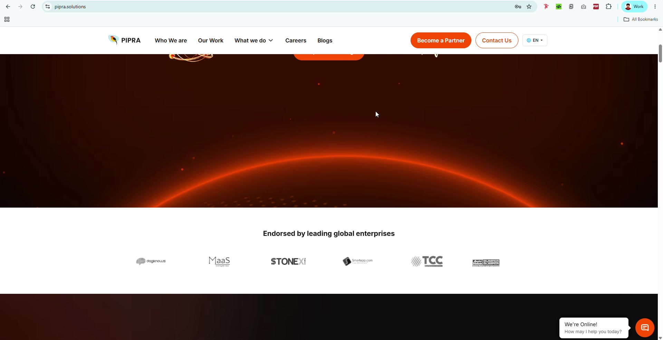Click Endorsed by leading global enterprises heading
This screenshot has width=663, height=340.
tap(329, 233)
